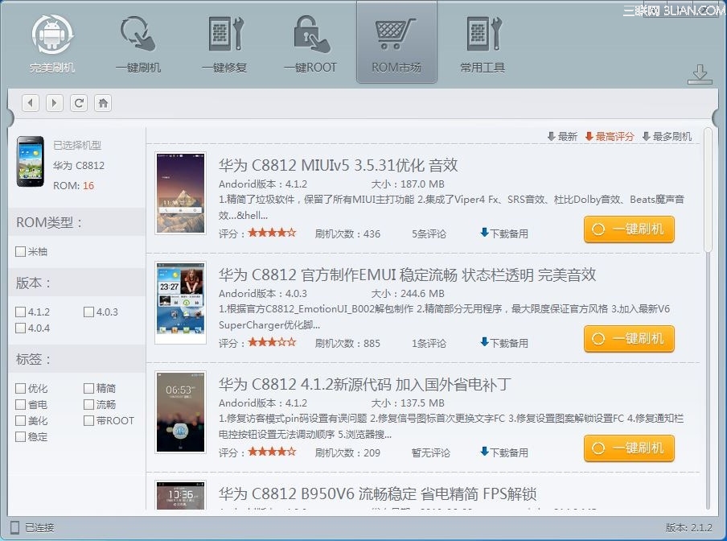This screenshot has height=541, width=727.
Task: Click 一键刷机 button for the EMUI ROM
Action: 629,339
